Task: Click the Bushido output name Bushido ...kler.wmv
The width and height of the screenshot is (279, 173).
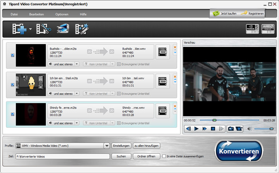Action: (134, 48)
